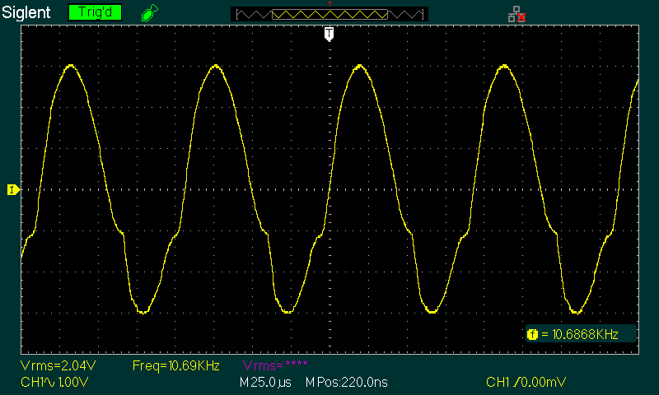
Task: Click the yellow channel 1 ground level marker
Action: tap(13, 190)
